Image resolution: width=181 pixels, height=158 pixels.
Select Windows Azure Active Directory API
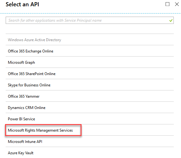tap(90, 40)
